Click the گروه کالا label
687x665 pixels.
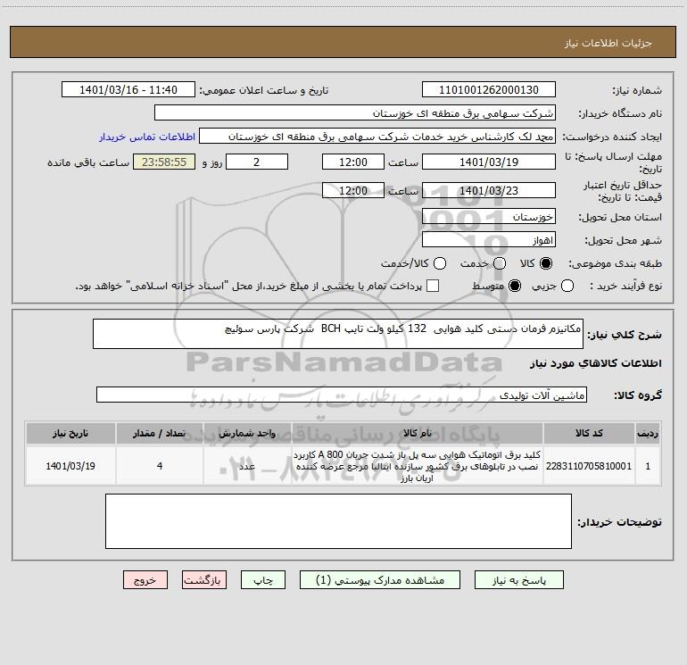point(638,395)
